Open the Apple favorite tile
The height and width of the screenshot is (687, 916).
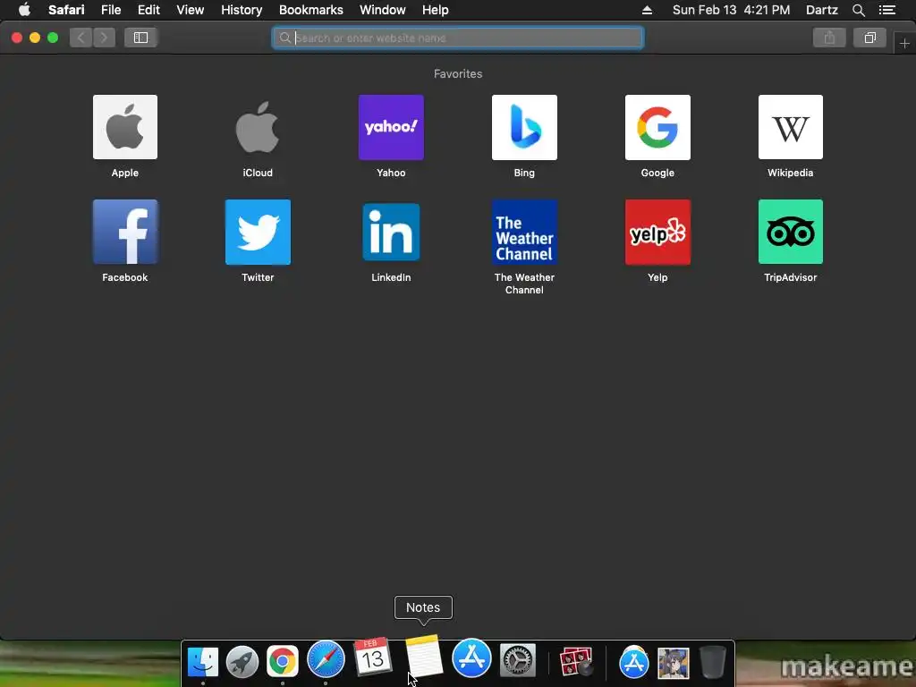[125, 127]
